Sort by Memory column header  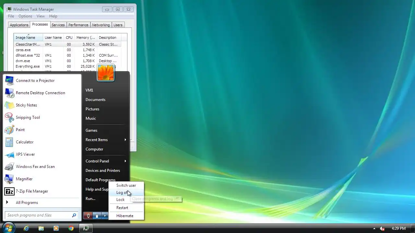86,38
